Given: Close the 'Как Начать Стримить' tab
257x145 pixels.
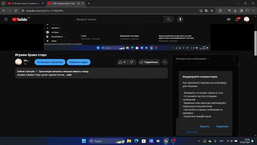Looking at the screenshot, I should coord(43,3).
